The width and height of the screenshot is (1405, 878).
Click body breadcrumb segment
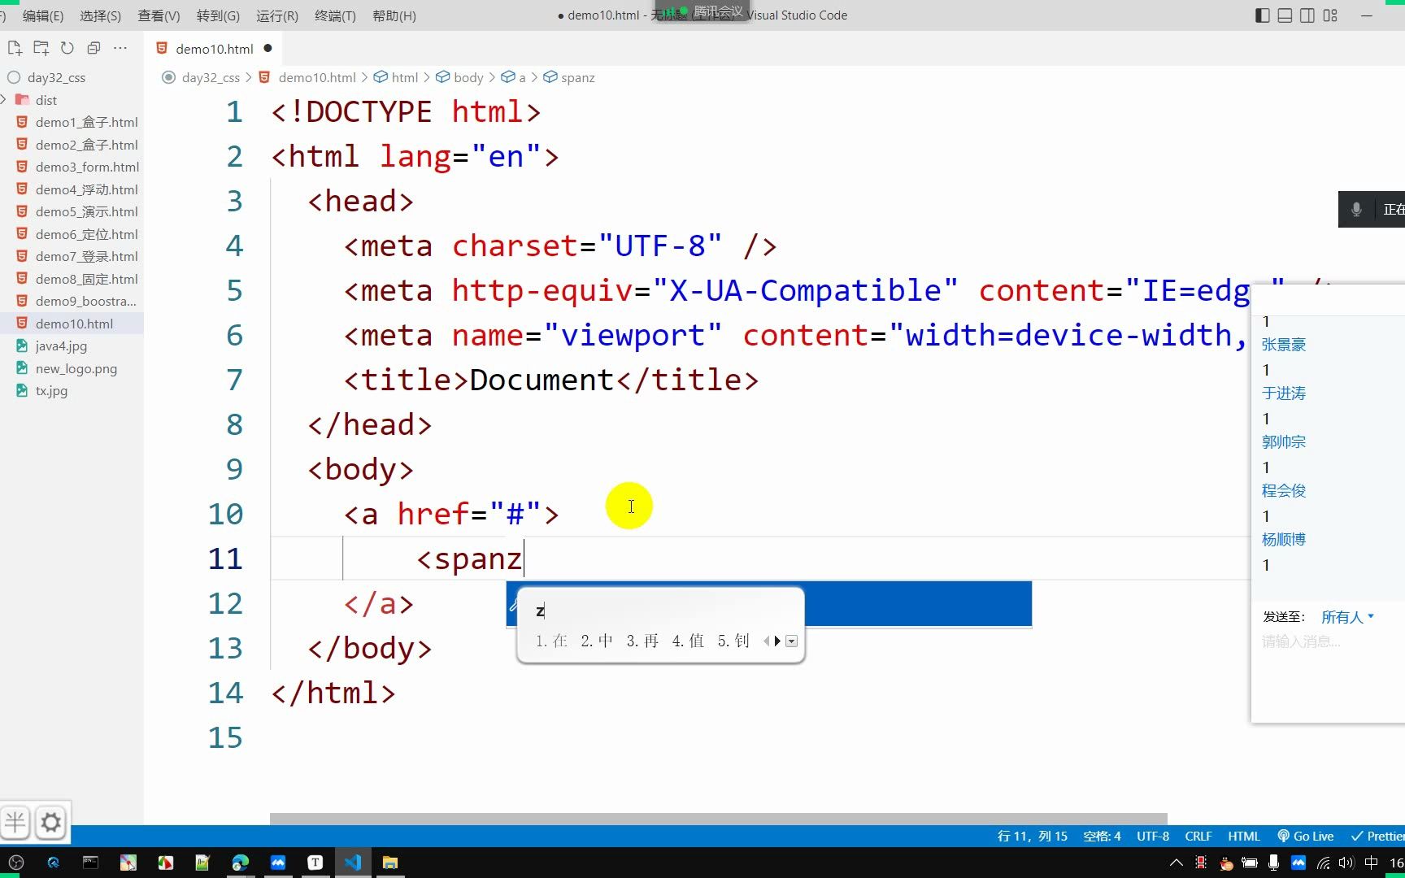[468, 77]
